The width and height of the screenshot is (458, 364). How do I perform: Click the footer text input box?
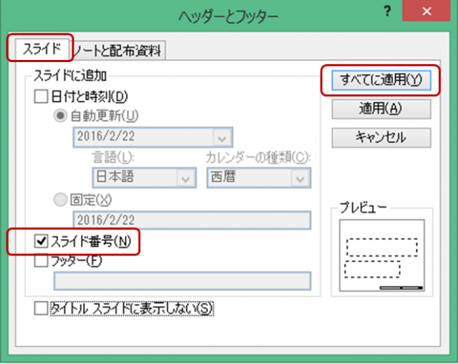coord(182,280)
